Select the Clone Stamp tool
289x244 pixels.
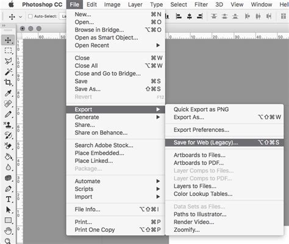tap(8, 124)
